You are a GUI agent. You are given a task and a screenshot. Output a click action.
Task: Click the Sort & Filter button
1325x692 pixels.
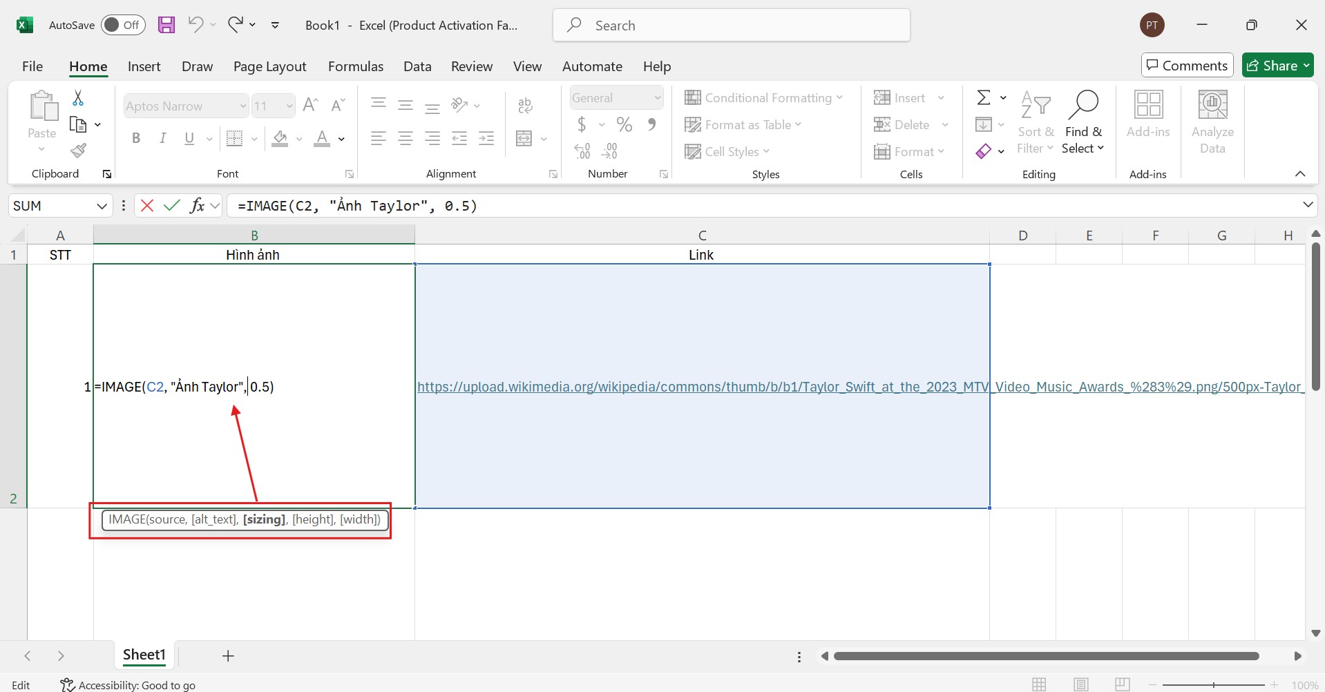[x=1036, y=122]
